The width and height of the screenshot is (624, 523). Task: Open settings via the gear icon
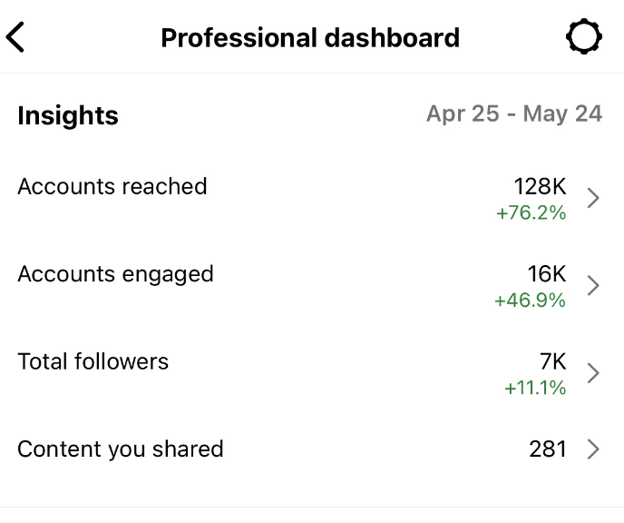coord(583,37)
